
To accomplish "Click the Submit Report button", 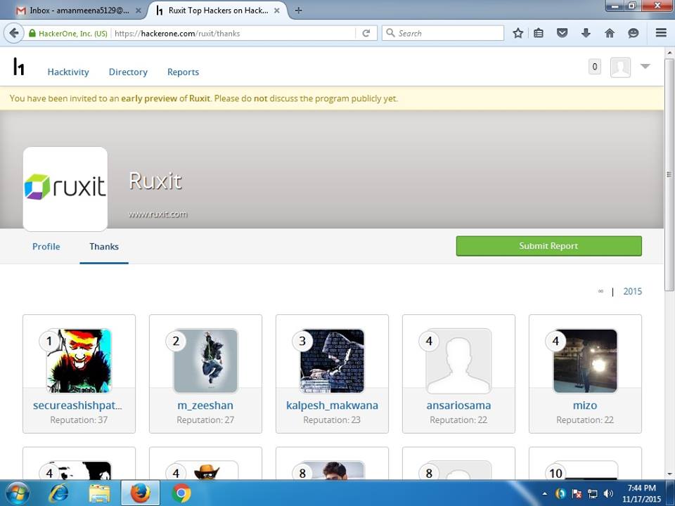I will pos(549,246).
